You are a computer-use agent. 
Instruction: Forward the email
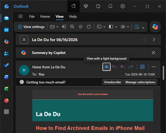[131, 67]
